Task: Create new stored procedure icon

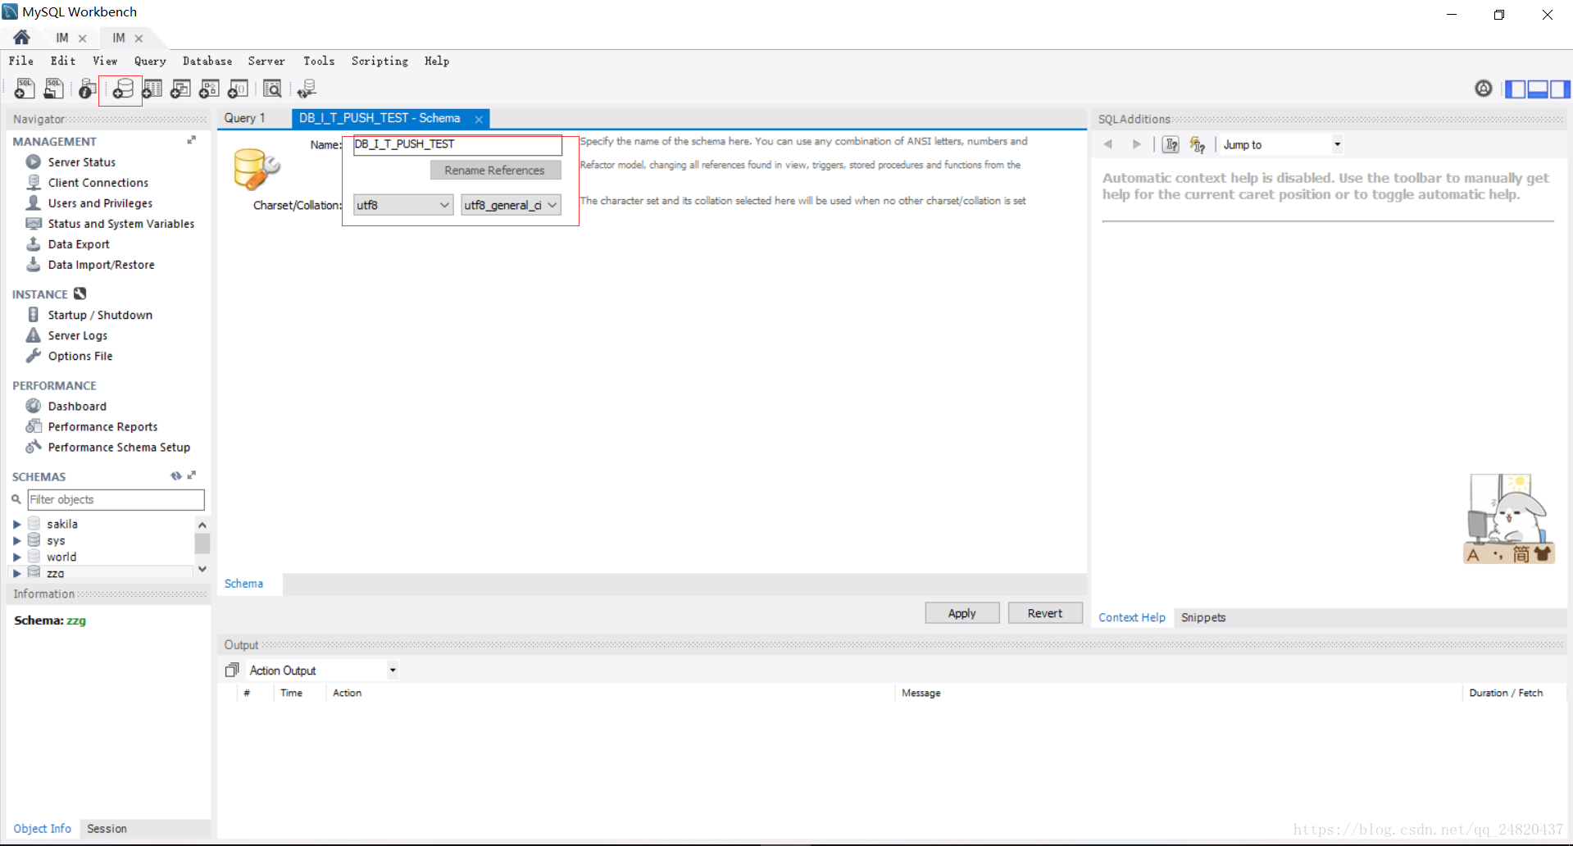Action: [209, 89]
